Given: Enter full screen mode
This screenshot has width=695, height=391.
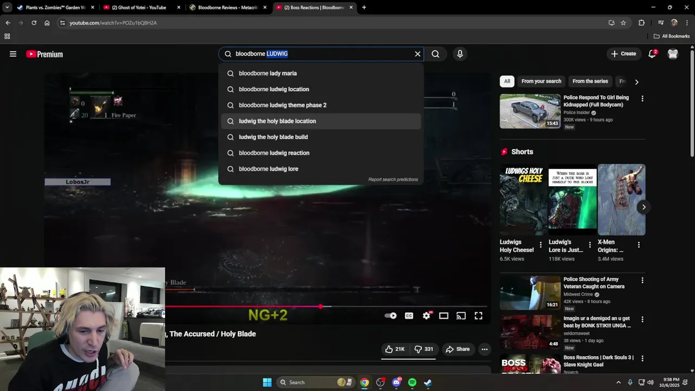Looking at the screenshot, I should tap(478, 316).
